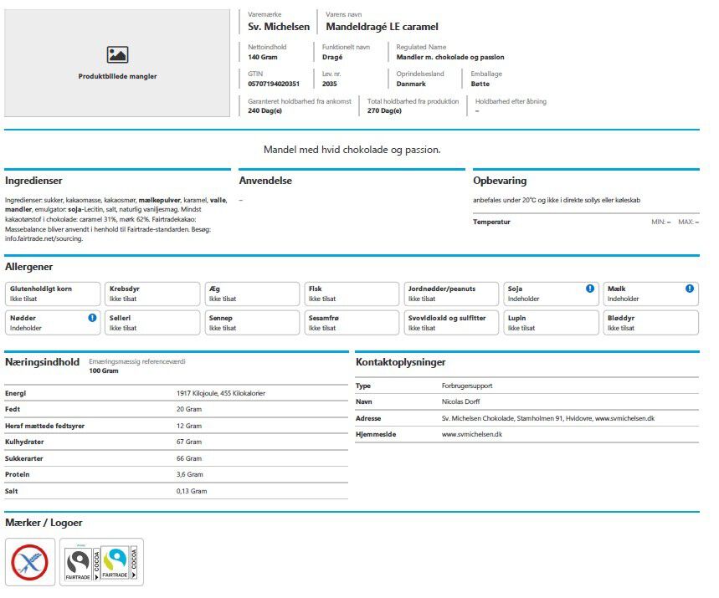Select the Selleri allergen box
The image size is (719, 598).
[152, 323]
